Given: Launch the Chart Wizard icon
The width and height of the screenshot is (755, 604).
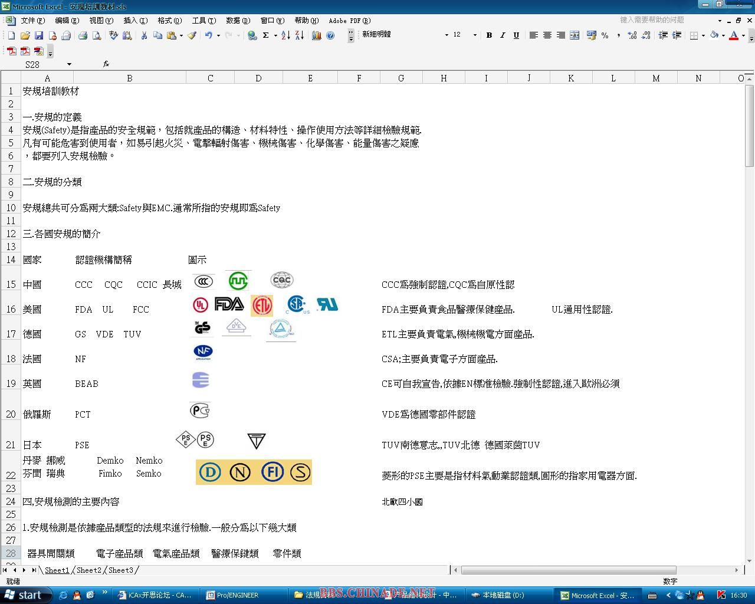Looking at the screenshot, I should click(317, 35).
